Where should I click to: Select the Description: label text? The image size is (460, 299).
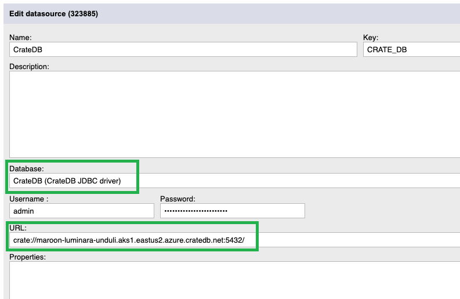point(29,66)
